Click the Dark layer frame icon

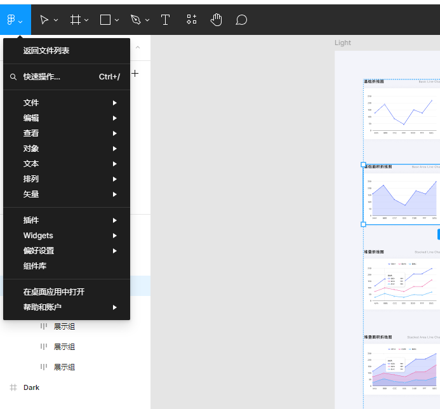tap(13, 387)
